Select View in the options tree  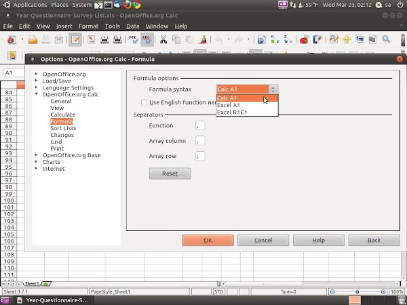tap(57, 108)
